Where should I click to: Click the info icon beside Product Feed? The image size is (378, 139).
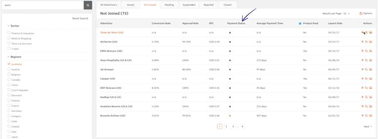coord(300,23)
